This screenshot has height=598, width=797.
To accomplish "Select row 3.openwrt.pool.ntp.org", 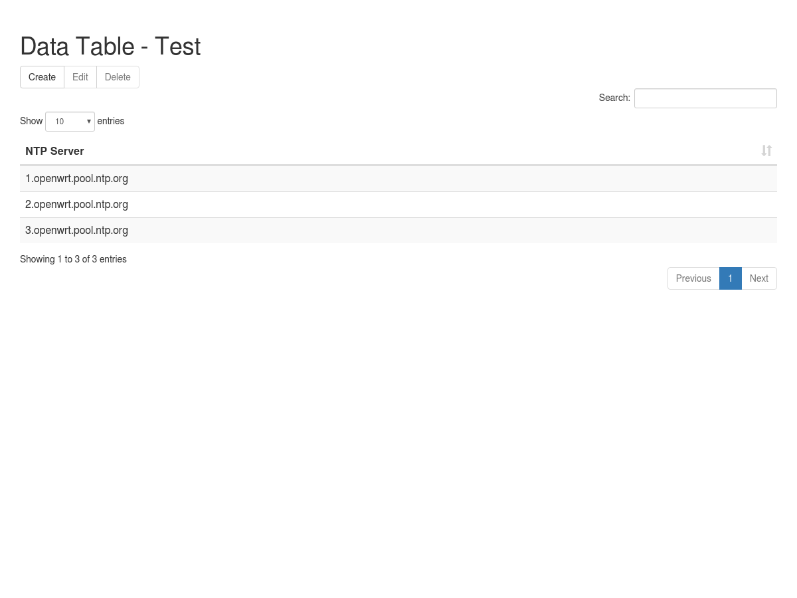I will click(398, 231).
